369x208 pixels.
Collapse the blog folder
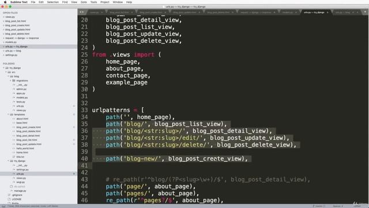click(9, 76)
